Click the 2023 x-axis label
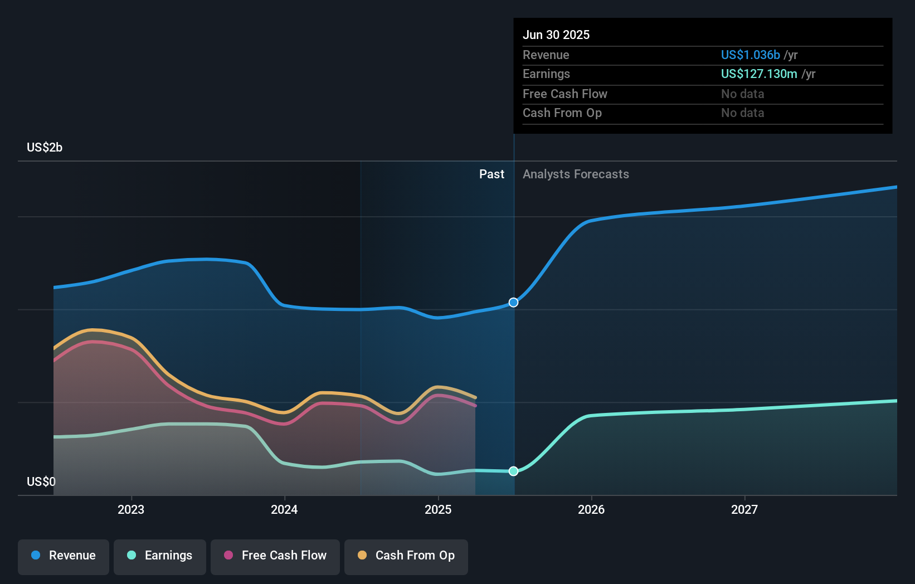Image resolution: width=915 pixels, height=584 pixels. point(131,509)
